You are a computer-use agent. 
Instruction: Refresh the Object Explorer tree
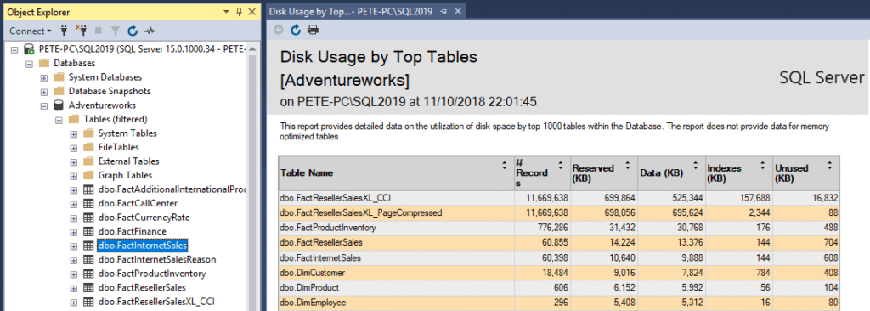(x=132, y=31)
